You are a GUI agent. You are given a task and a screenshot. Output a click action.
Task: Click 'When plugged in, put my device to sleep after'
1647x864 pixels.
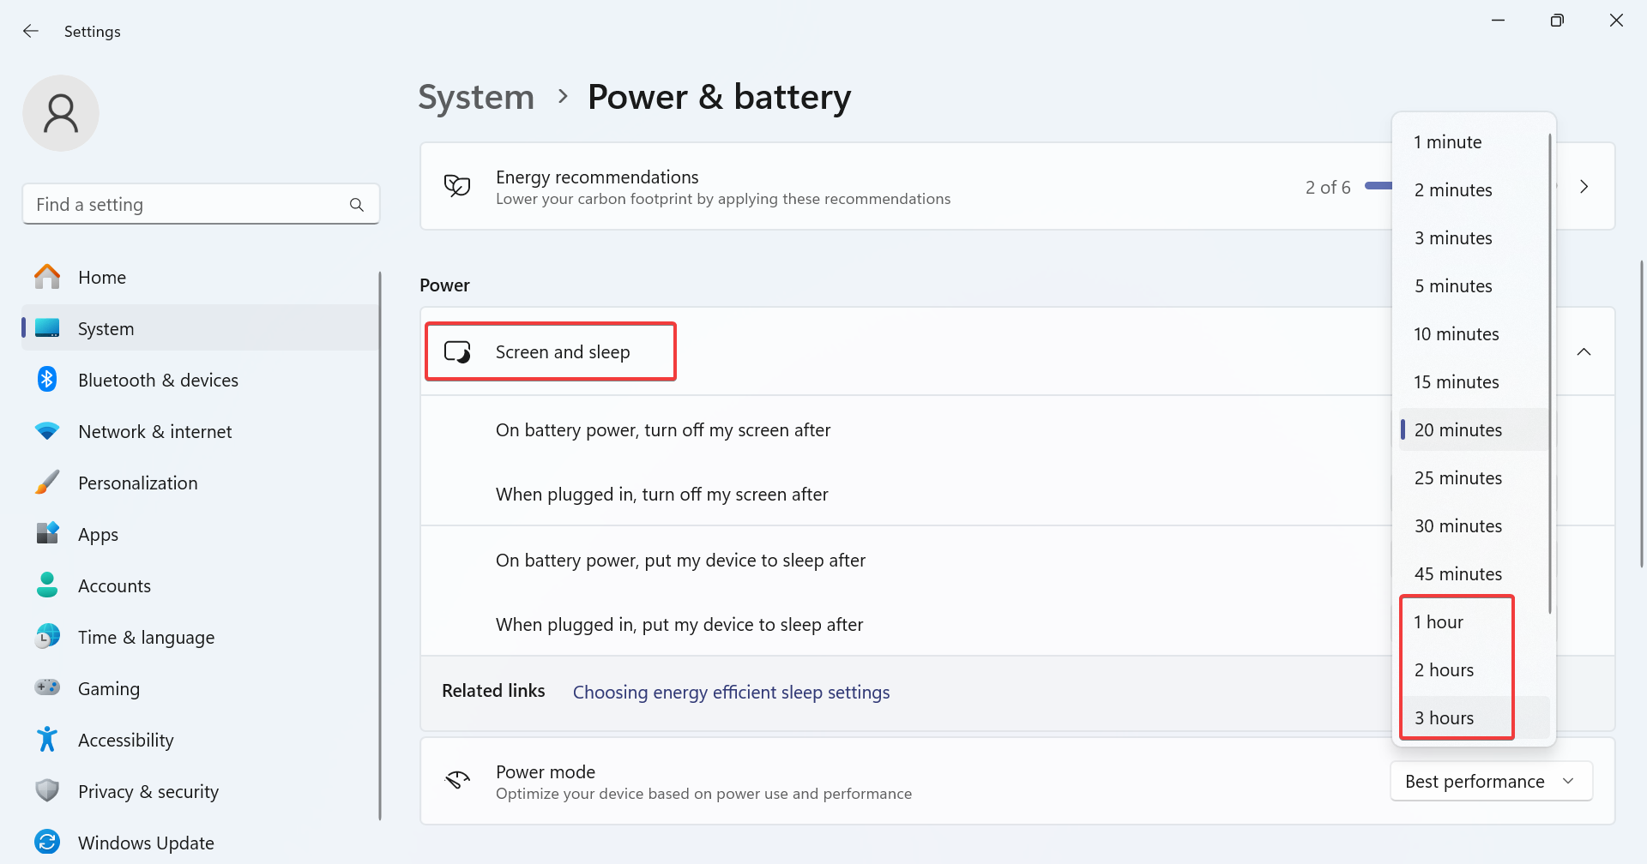coord(679,625)
